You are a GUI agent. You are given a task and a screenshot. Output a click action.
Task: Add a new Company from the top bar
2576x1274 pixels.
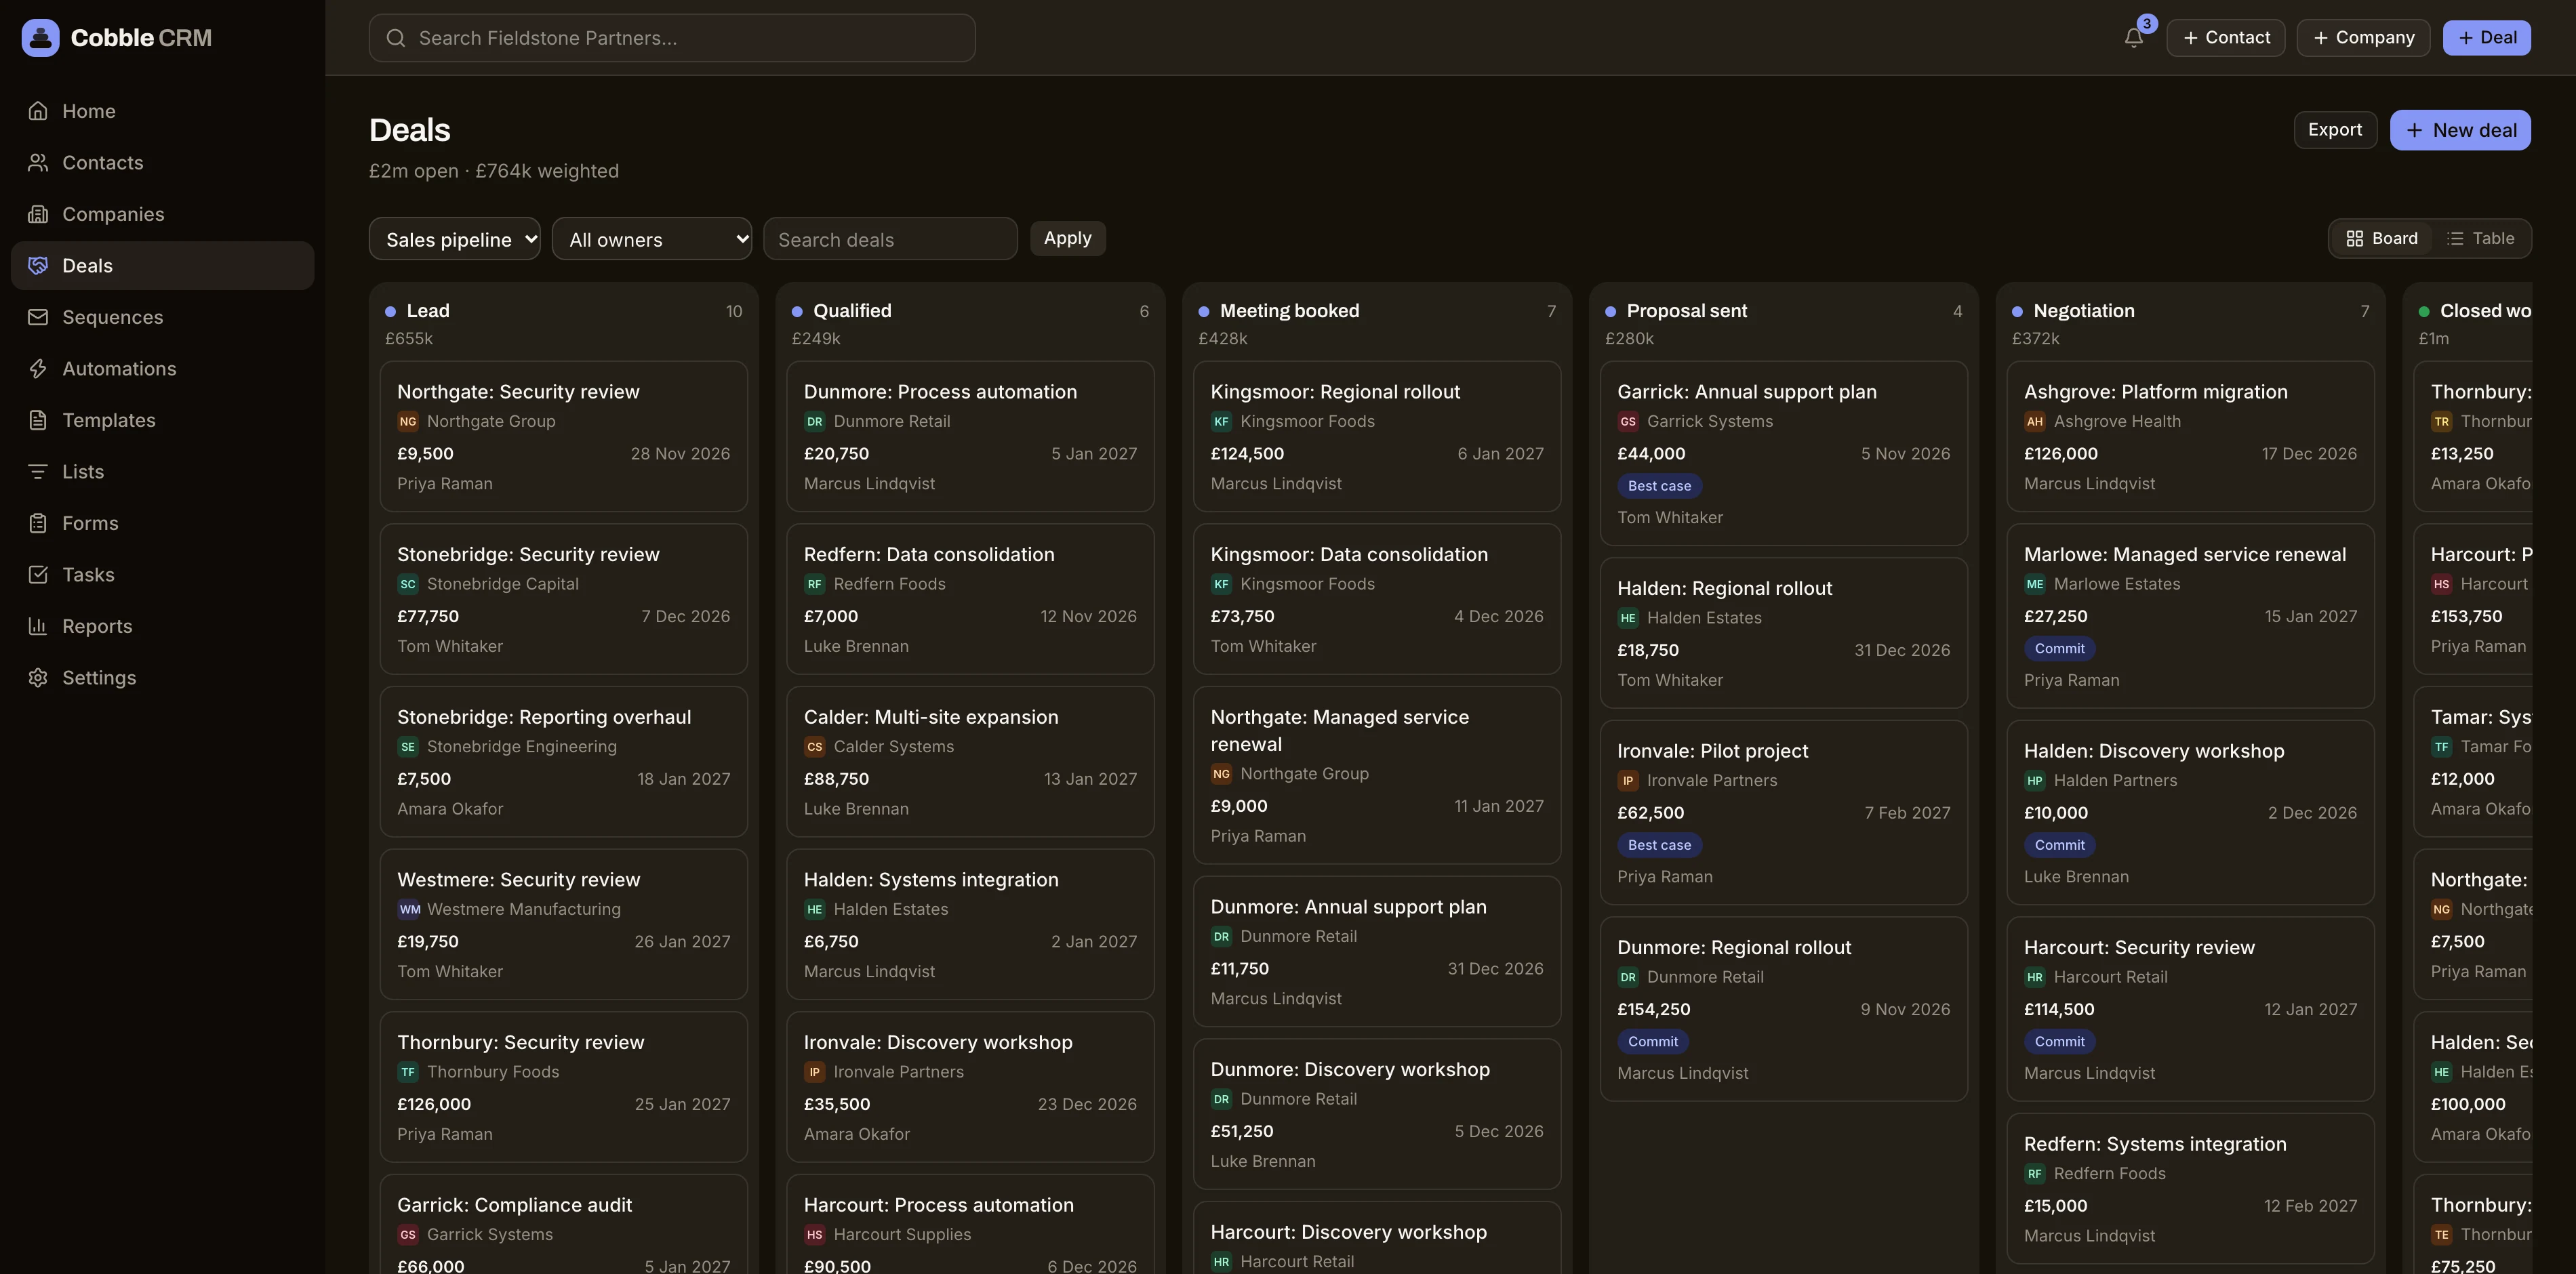(x=2363, y=38)
